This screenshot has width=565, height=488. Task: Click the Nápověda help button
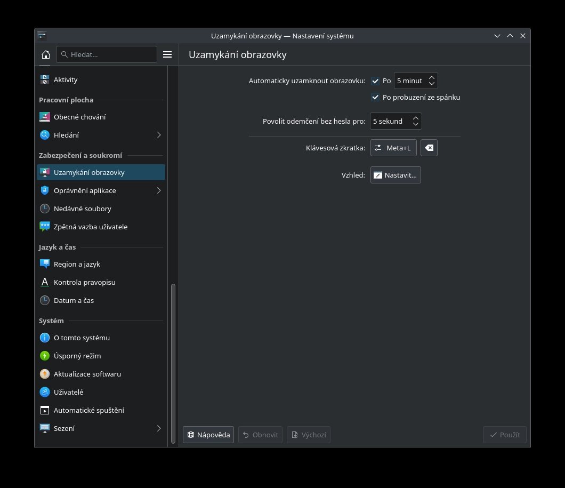pos(208,435)
